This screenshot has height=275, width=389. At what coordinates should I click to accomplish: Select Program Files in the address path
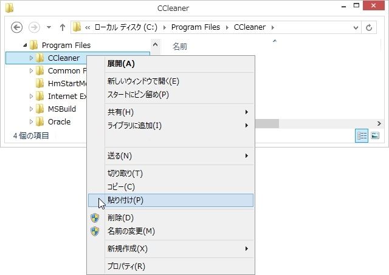(x=196, y=27)
